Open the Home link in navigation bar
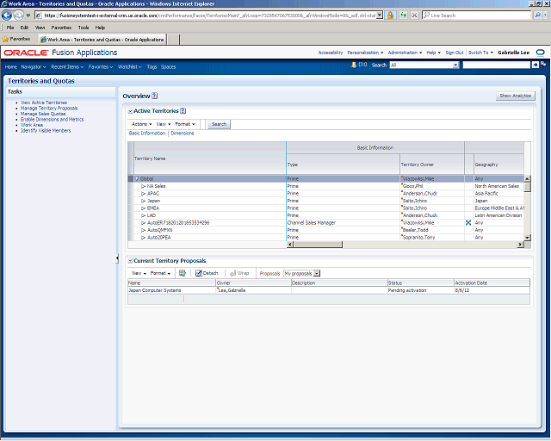This screenshot has height=441, width=551. tap(11, 67)
